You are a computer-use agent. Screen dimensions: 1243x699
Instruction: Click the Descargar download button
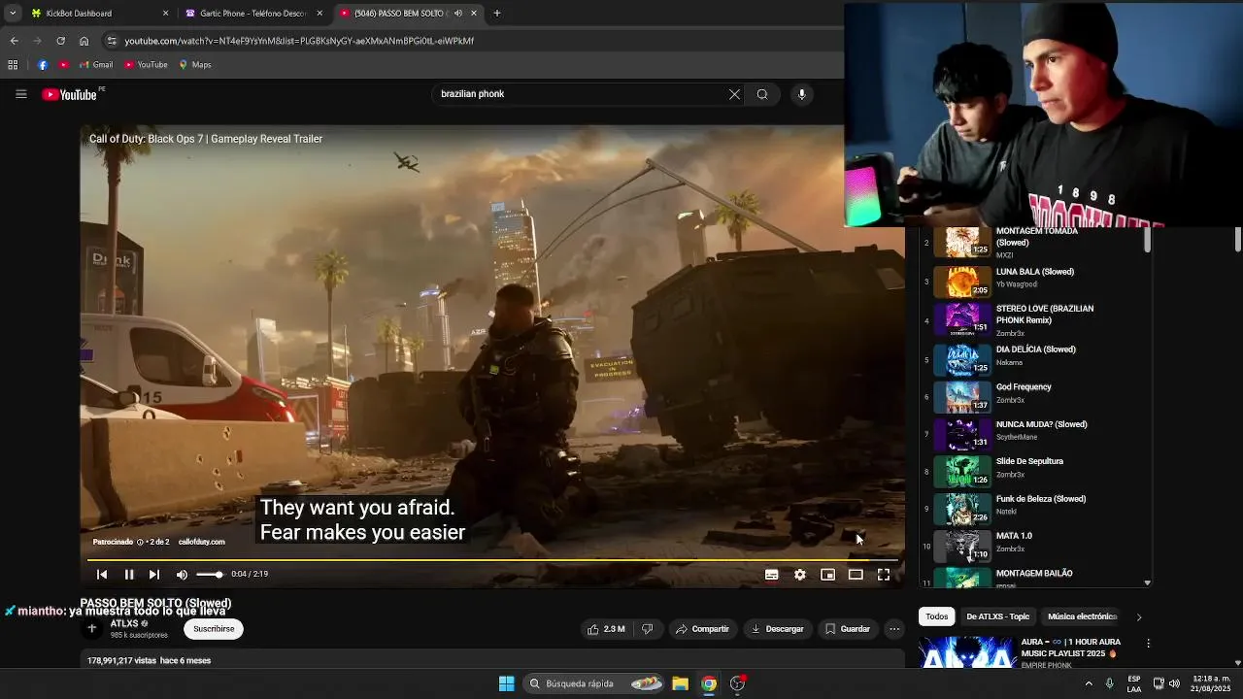777,629
